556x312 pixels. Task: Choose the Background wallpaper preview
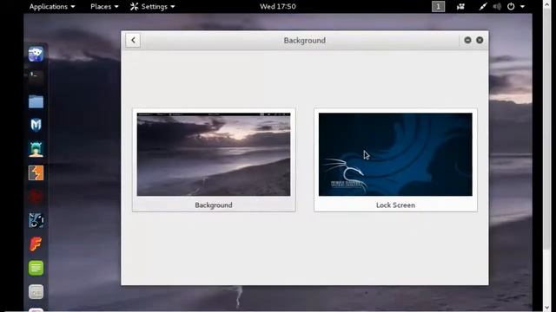coord(214,154)
